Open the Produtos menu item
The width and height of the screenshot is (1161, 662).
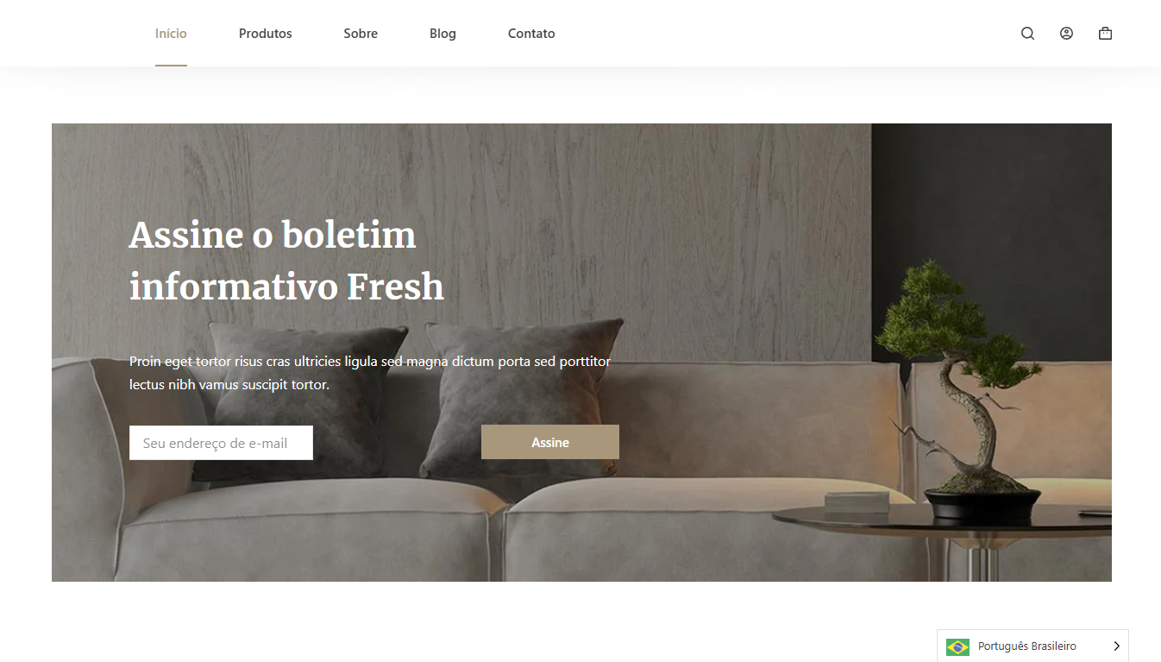tap(266, 34)
